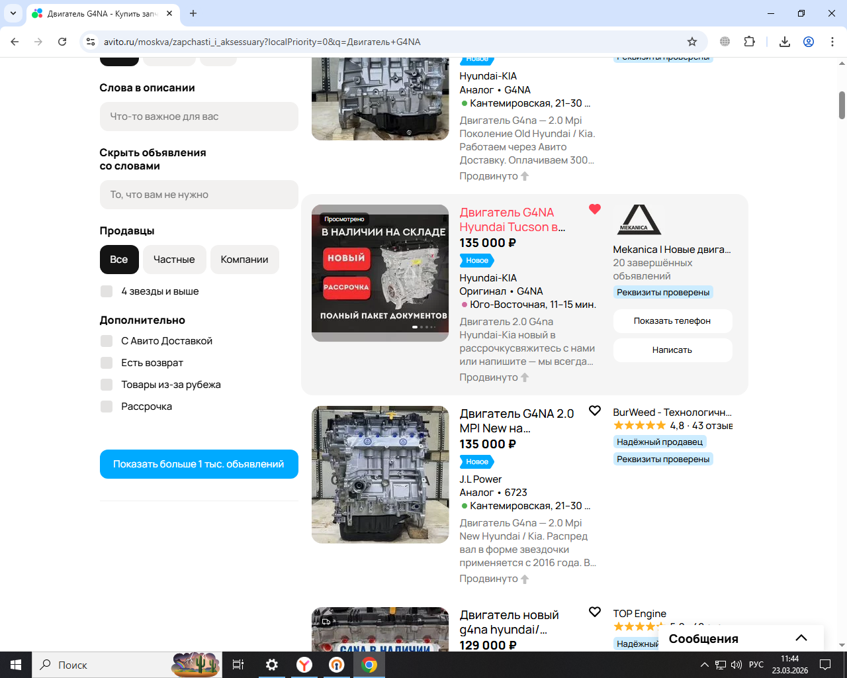Open the tab search dropdown
The image size is (847, 678).
[x=13, y=13]
